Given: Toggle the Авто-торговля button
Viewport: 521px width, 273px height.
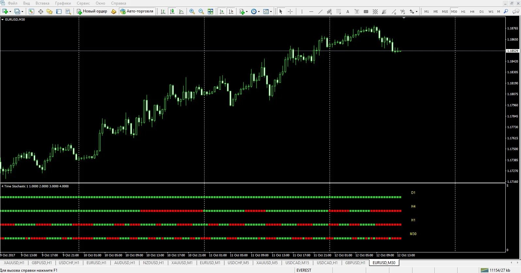Looking at the screenshot, I should point(137,11).
